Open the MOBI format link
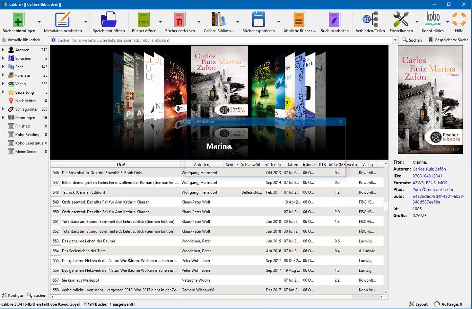472x309 pixels. [443, 183]
